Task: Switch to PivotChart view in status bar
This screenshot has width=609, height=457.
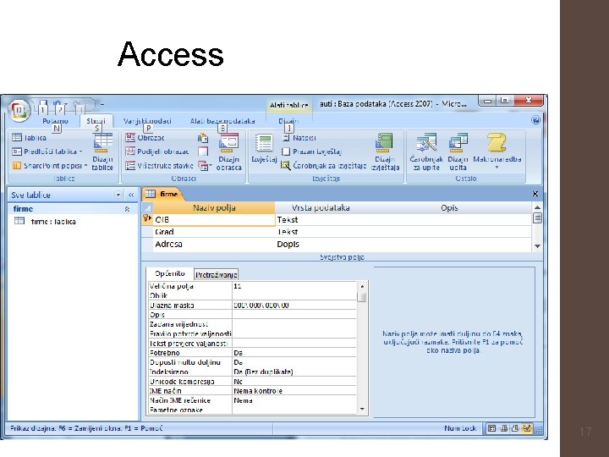Action: [515, 428]
